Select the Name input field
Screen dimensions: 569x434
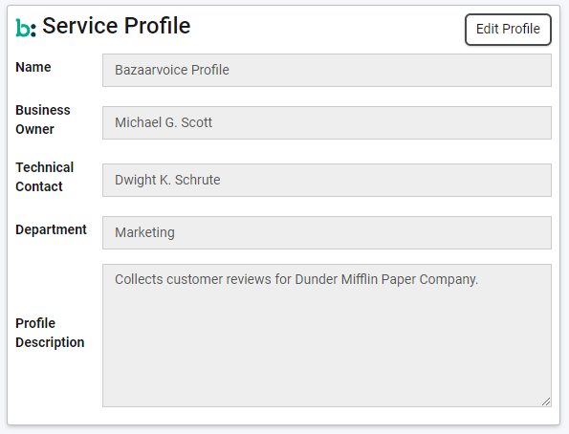point(327,71)
